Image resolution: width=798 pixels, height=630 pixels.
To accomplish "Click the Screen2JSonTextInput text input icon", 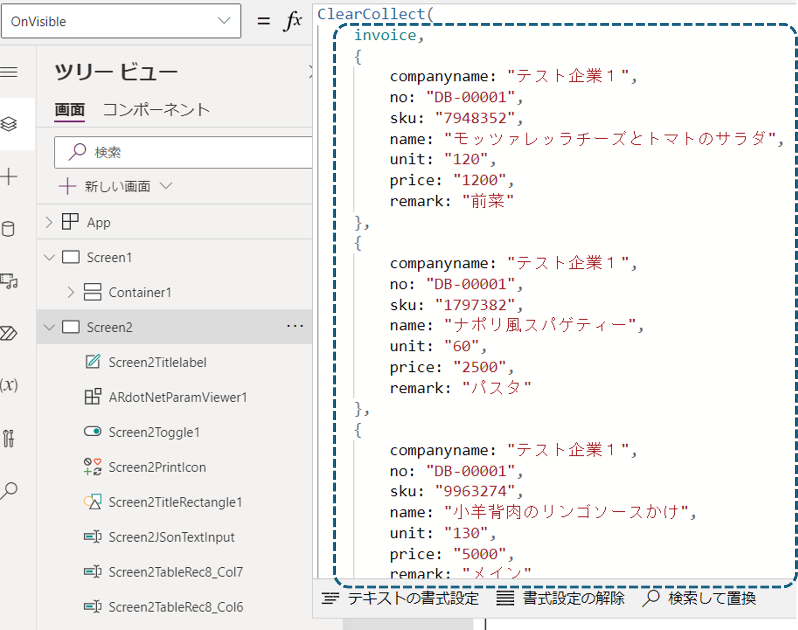I will click(x=92, y=537).
